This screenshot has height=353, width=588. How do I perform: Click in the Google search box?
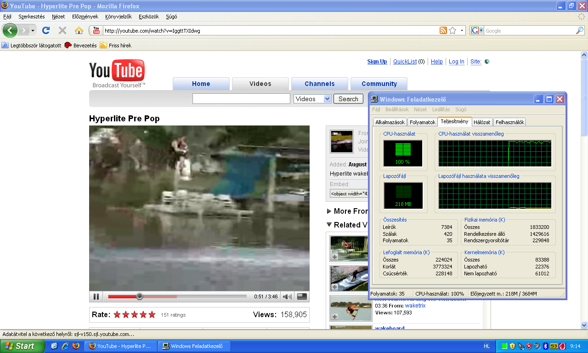[x=530, y=31]
